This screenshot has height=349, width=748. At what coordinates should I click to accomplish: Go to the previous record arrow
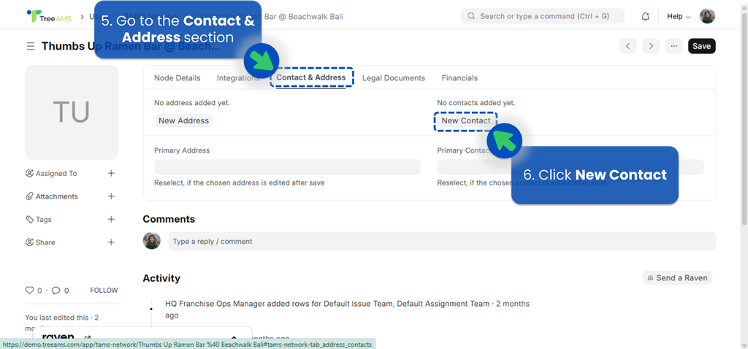pos(627,46)
